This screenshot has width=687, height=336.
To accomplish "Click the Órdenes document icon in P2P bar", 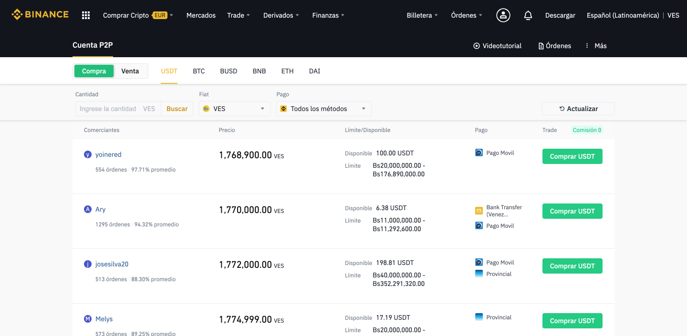I will click(541, 46).
